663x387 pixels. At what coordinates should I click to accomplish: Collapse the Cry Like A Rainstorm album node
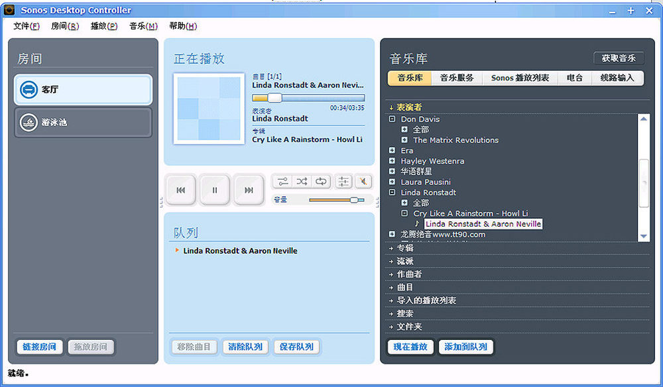click(x=404, y=213)
